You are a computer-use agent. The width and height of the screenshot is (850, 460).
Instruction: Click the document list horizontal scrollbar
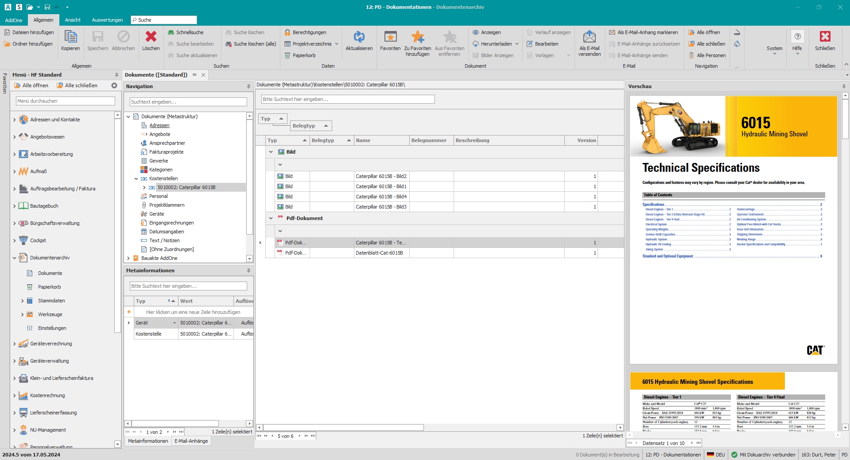pos(343,428)
